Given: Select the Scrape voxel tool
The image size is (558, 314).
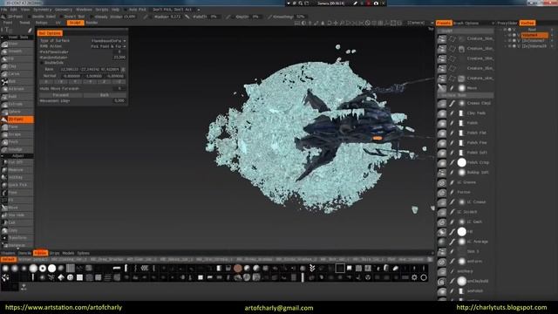Looking at the screenshot, I should (x=17, y=134).
